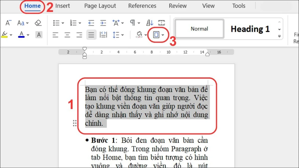Toggle the active Justify alignment button
299x168 pixels.
click(x=91, y=35)
